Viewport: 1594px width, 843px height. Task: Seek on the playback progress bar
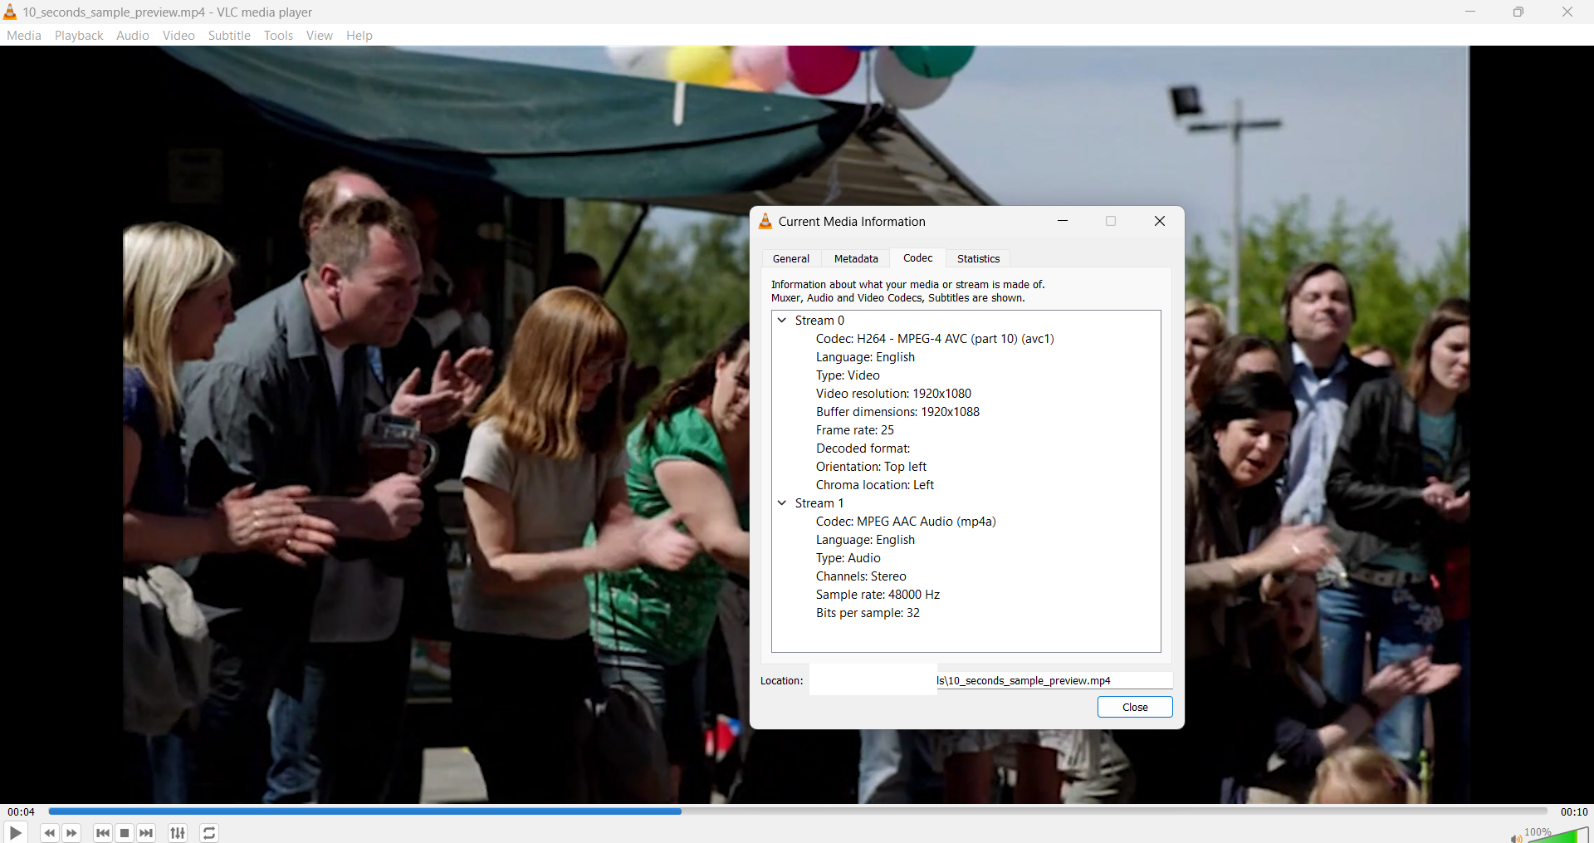point(798,811)
